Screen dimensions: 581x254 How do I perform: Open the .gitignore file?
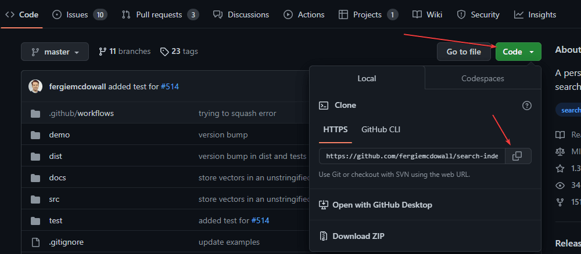click(66, 242)
